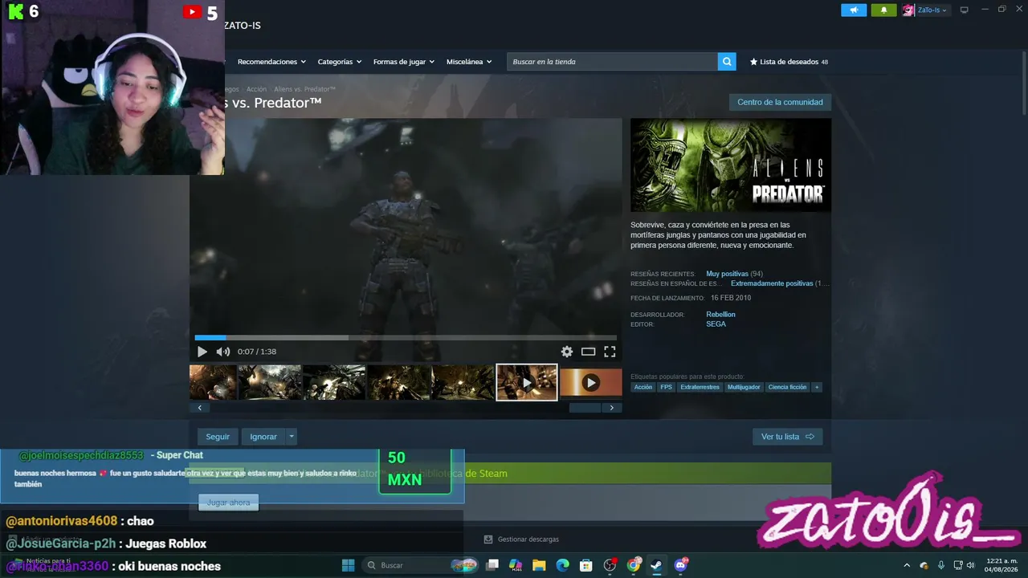Open Microsoft Edge from the taskbar
1028x578 pixels.
562,565
